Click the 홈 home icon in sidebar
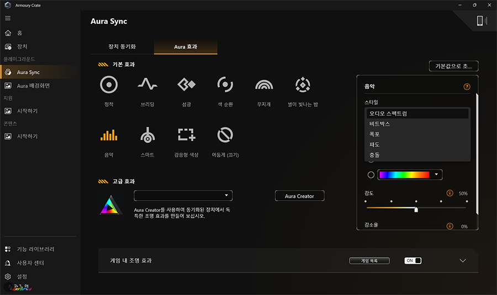Viewport: 497px width, 295px height. [x=8, y=33]
